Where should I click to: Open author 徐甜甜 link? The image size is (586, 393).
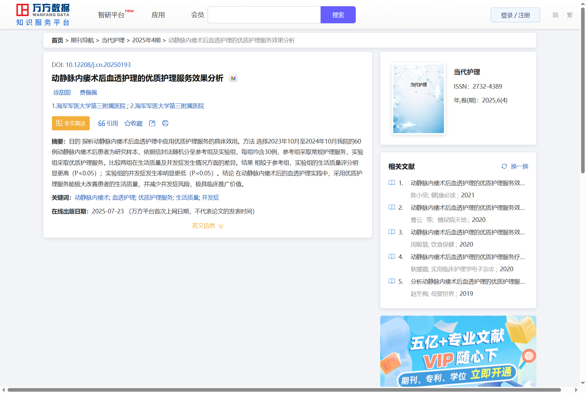[x=62, y=93]
